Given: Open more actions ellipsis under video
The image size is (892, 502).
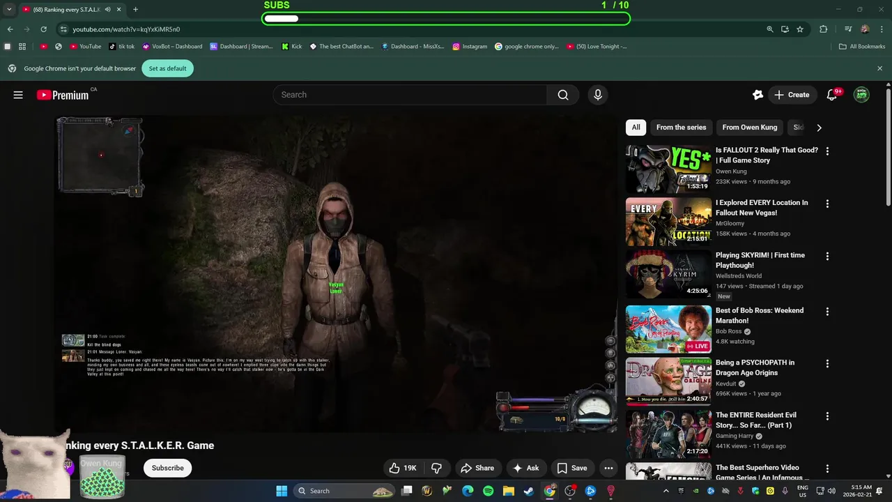Looking at the screenshot, I should pos(608,468).
